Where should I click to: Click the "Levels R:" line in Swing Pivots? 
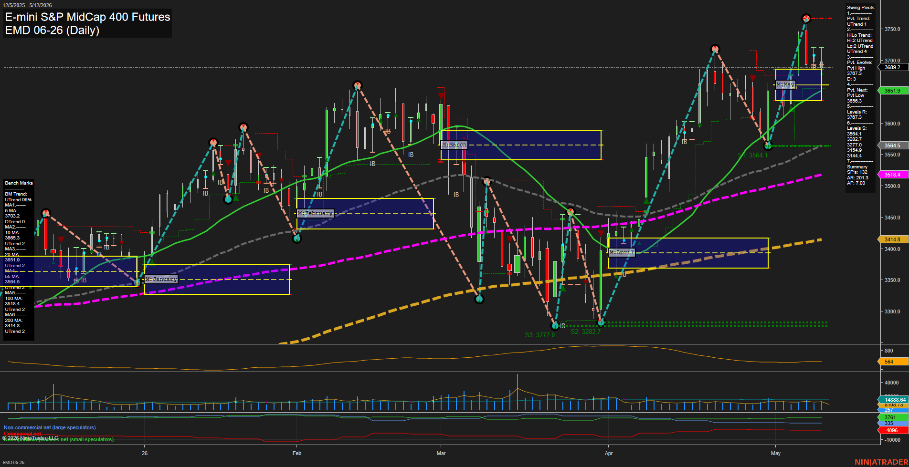[856, 112]
